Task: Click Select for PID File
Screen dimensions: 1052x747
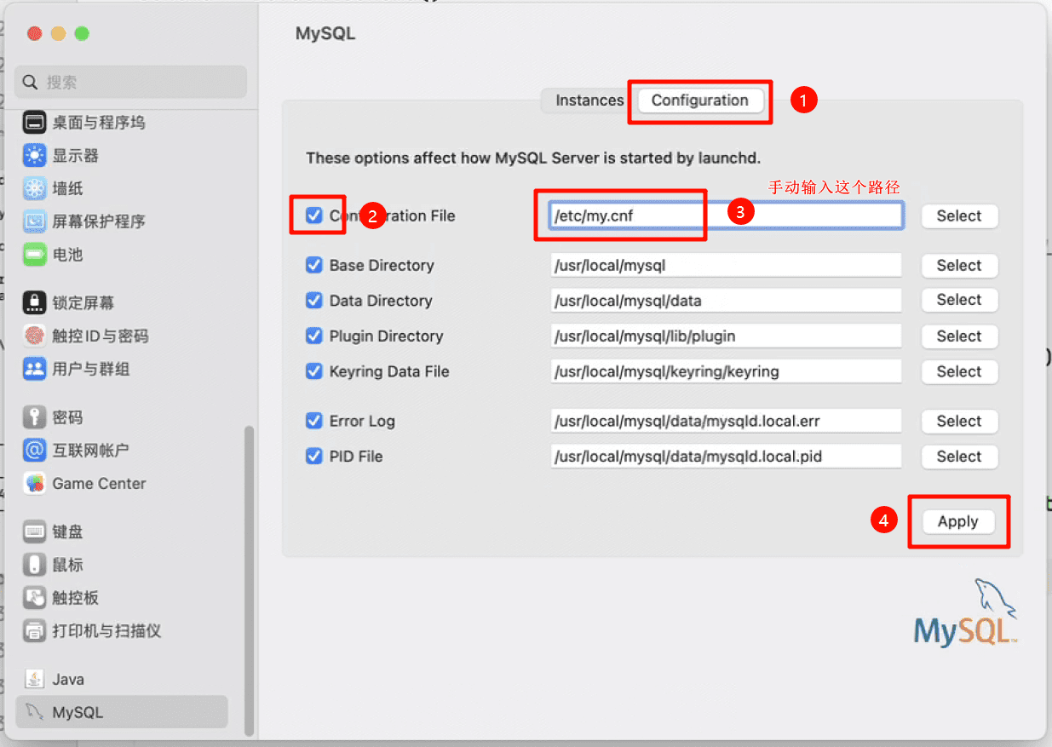Action: tap(959, 457)
